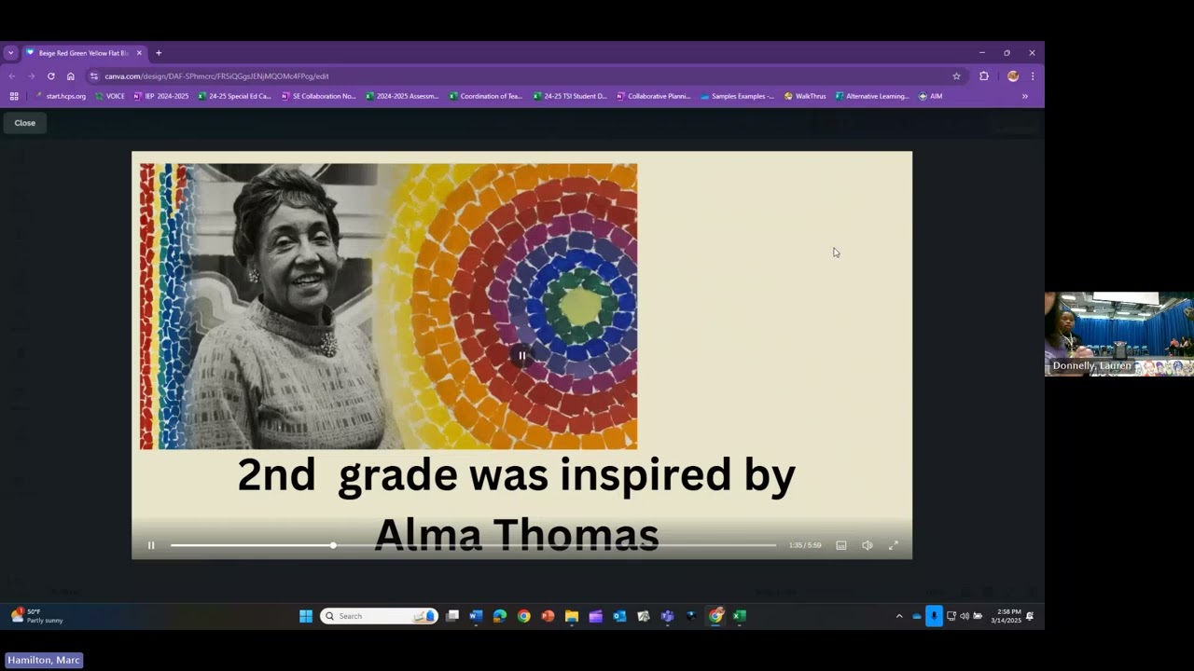Launch Microsoft Edge from the taskbar
Image resolution: width=1194 pixels, height=671 pixels.
coord(500,616)
